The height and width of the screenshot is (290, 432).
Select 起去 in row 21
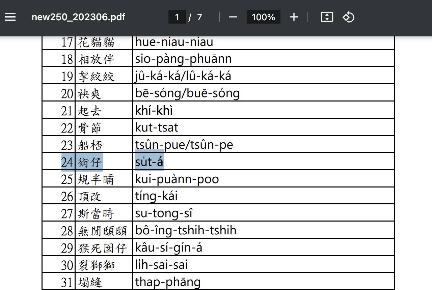click(90, 111)
